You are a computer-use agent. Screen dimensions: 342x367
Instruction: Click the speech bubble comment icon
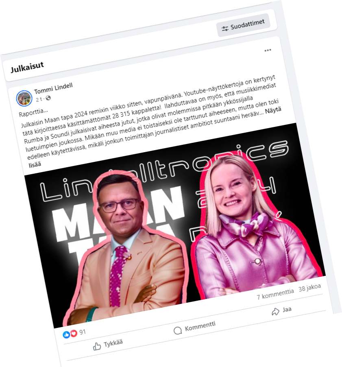coord(178,330)
